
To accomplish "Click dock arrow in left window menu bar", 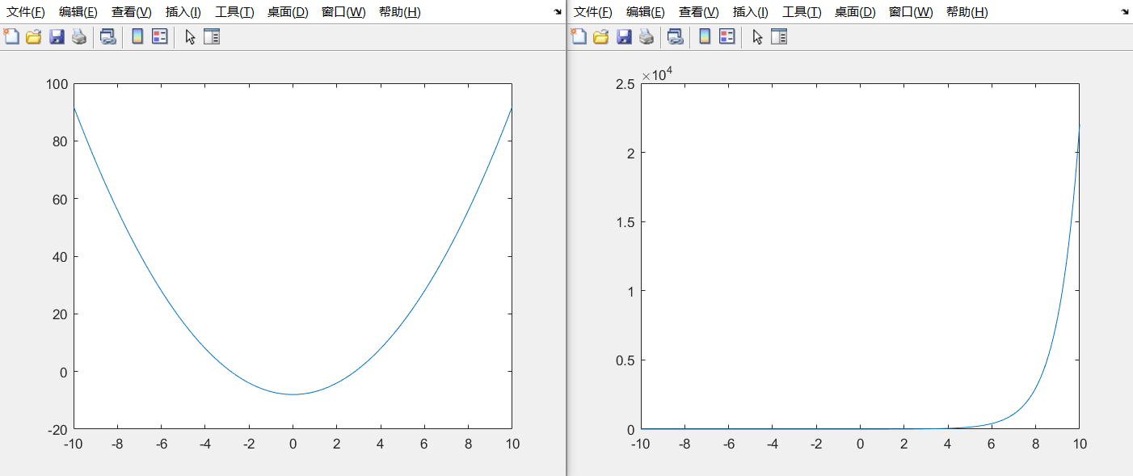I will click(x=558, y=12).
